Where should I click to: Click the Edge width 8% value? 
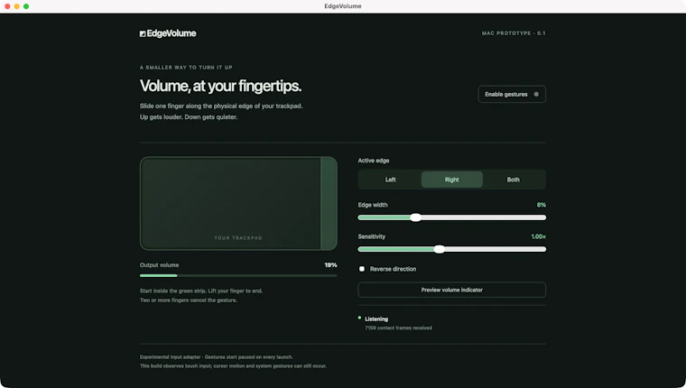click(x=542, y=205)
